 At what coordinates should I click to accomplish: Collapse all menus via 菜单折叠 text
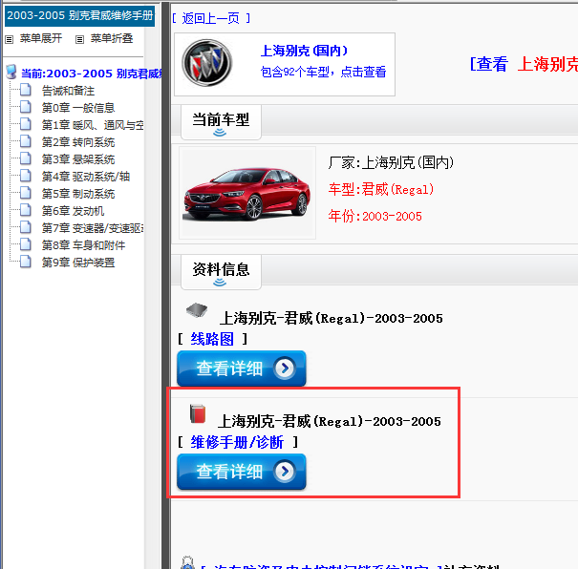[x=112, y=38]
